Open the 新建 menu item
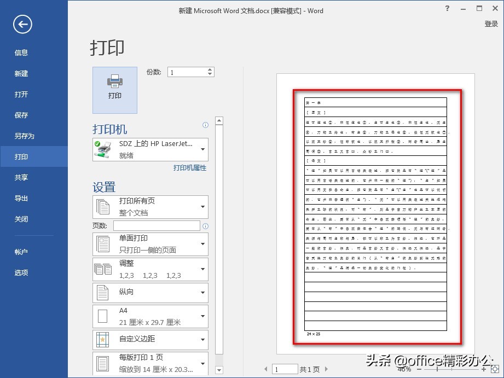 21,74
